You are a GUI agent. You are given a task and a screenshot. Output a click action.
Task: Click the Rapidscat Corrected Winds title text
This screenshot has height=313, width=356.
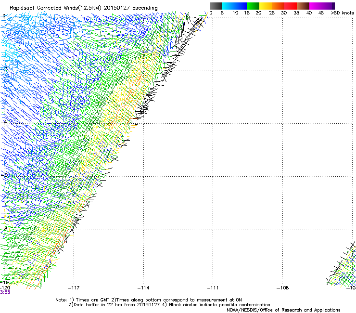pos(84,8)
